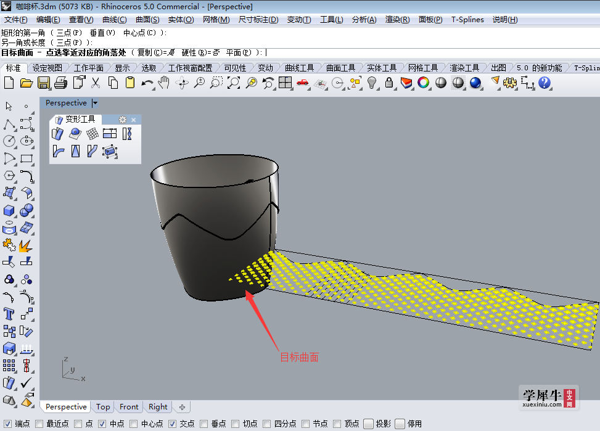This screenshot has height=431, width=600.
Task: Open the 变动(T) menu
Action: 299,20
